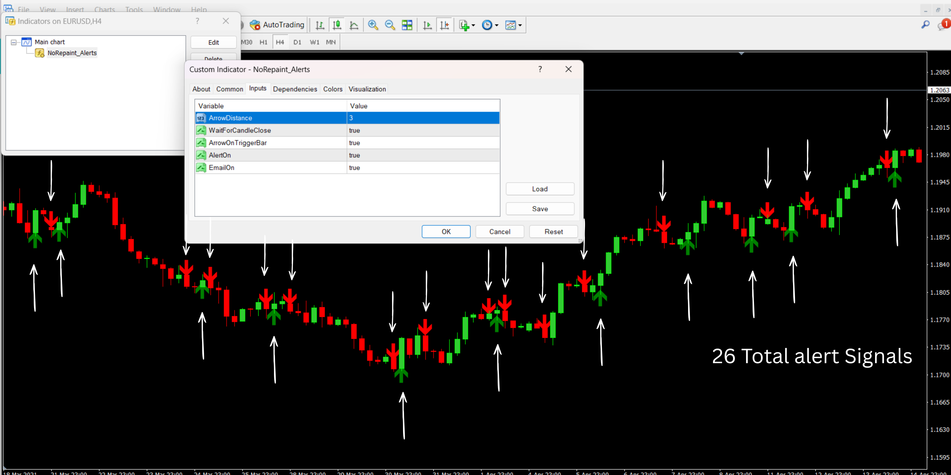
Task: Click the zoom out magnifier
Action: point(390,25)
